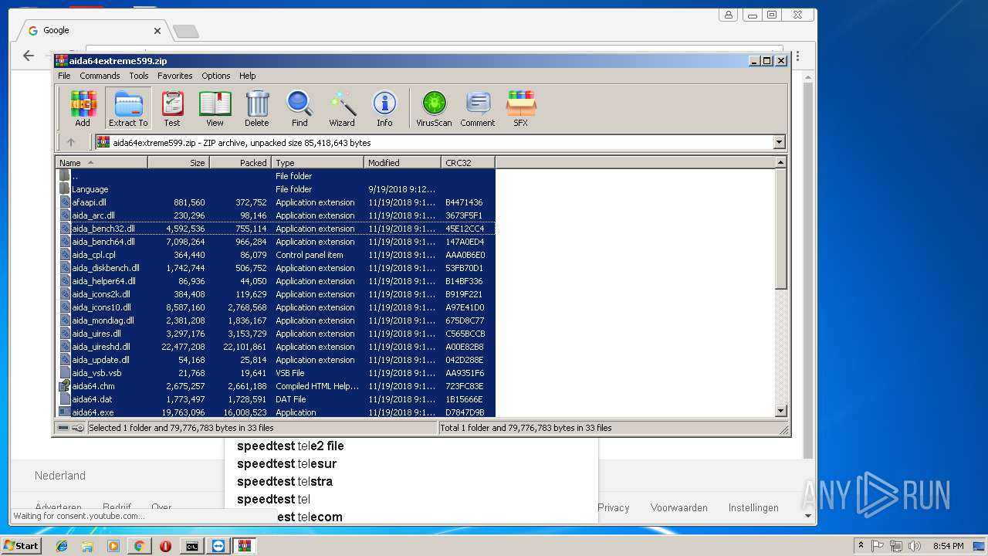The width and height of the screenshot is (988, 556).
Task: Switch to Chrome taskbar icon
Action: tap(139, 546)
